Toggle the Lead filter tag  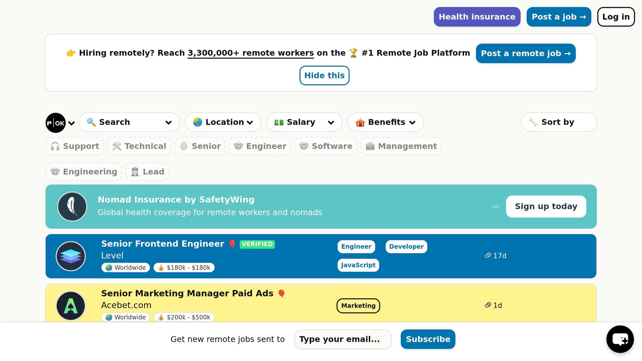(x=147, y=172)
